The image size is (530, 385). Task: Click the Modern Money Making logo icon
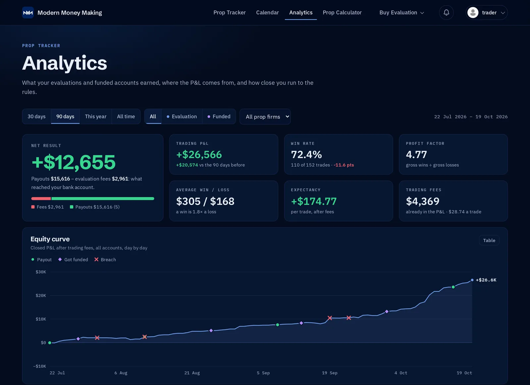(x=28, y=13)
